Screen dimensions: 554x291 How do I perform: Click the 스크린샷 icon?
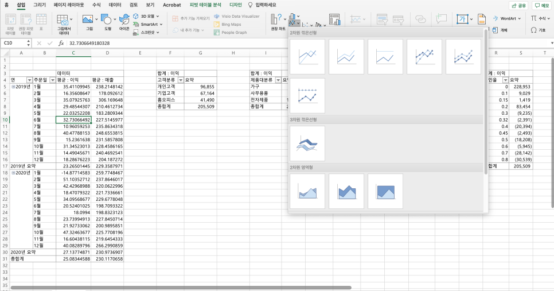click(x=136, y=33)
